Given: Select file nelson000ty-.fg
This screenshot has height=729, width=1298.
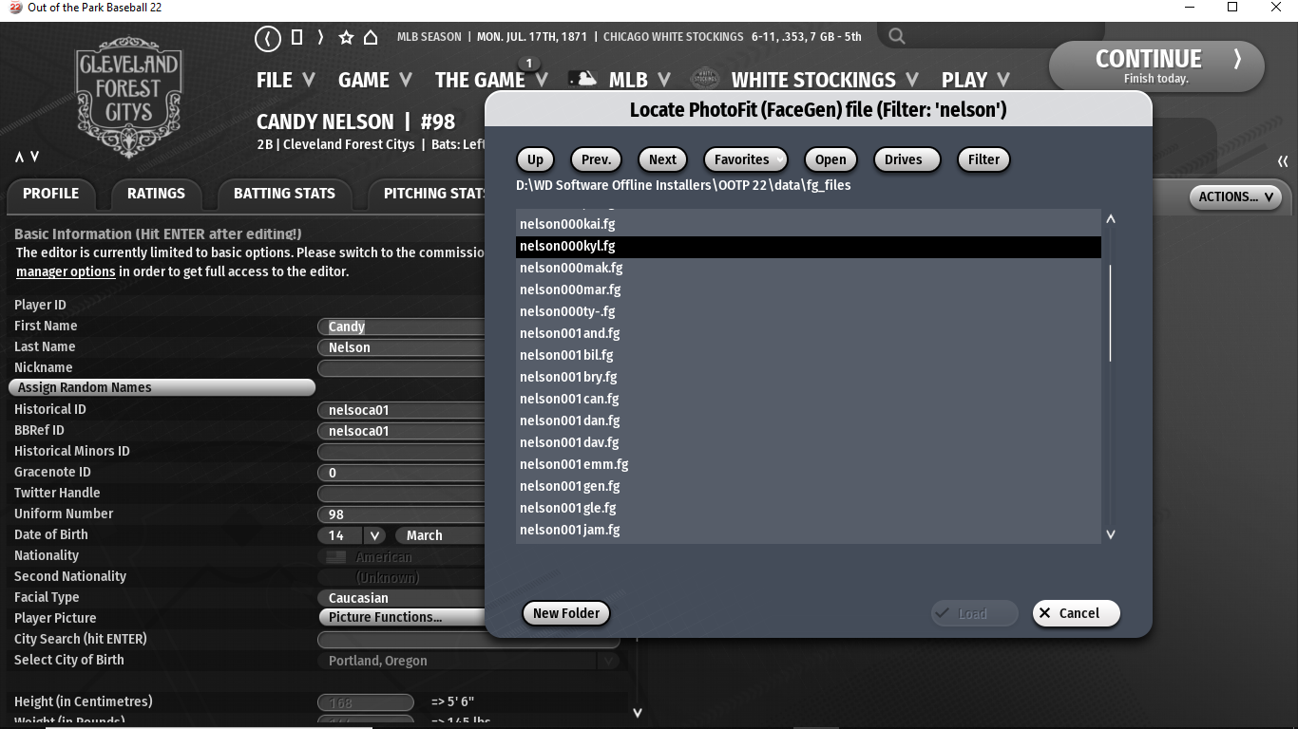Looking at the screenshot, I should click(x=809, y=311).
